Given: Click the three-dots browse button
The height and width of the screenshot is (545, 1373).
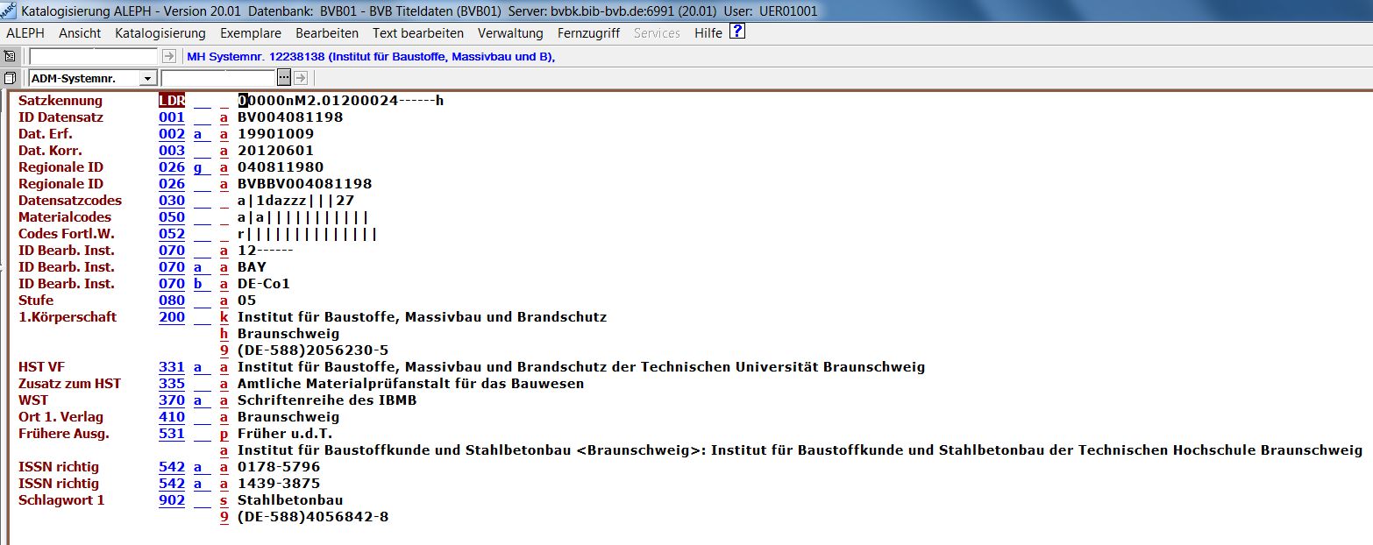Looking at the screenshot, I should [284, 78].
